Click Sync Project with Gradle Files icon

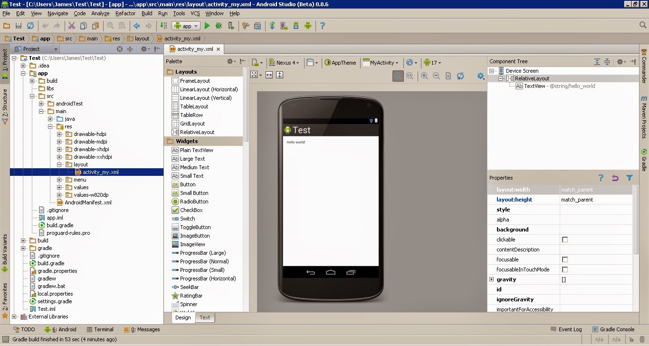coord(272,26)
